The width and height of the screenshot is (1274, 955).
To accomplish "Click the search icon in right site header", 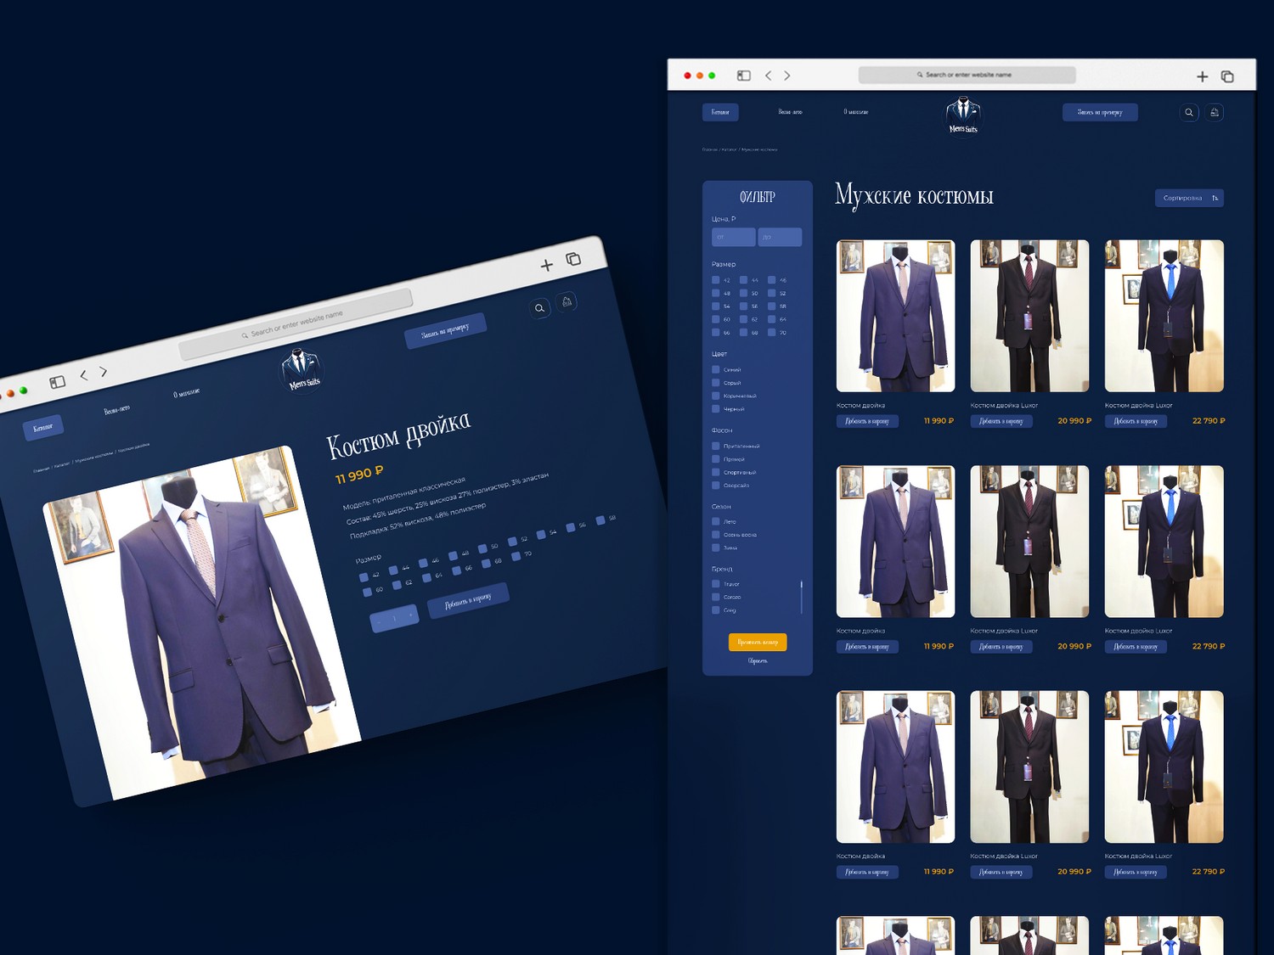I will click(x=1189, y=112).
